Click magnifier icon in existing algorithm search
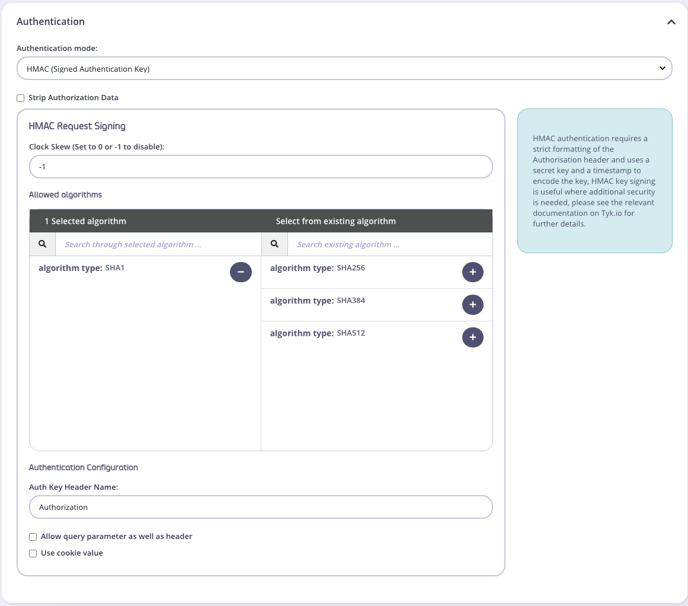 click(274, 244)
